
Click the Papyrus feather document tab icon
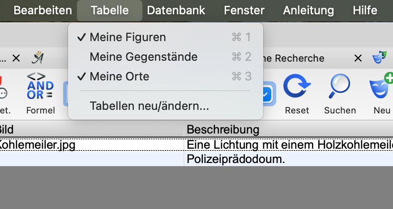pos(38,57)
